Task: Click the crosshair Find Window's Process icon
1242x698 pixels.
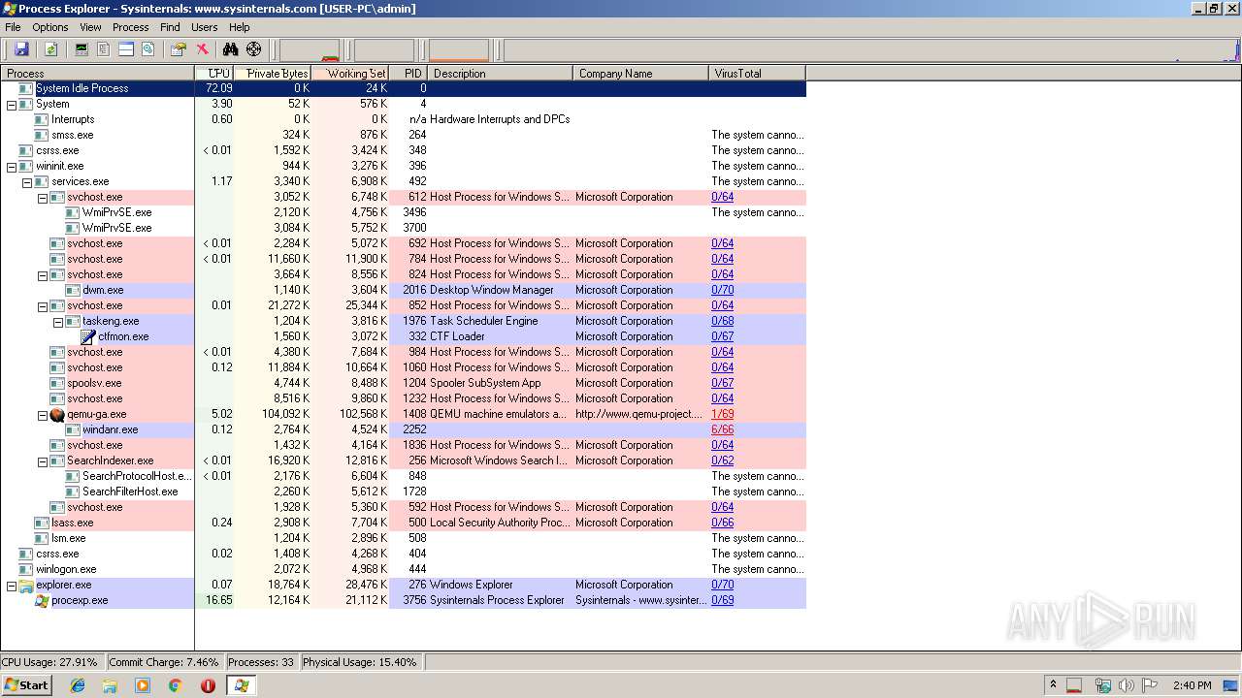Action: [x=254, y=49]
